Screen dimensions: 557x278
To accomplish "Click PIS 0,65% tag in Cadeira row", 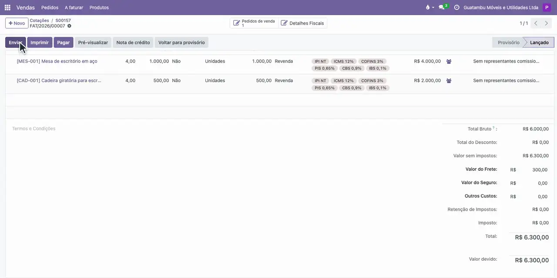I will coord(325,88).
